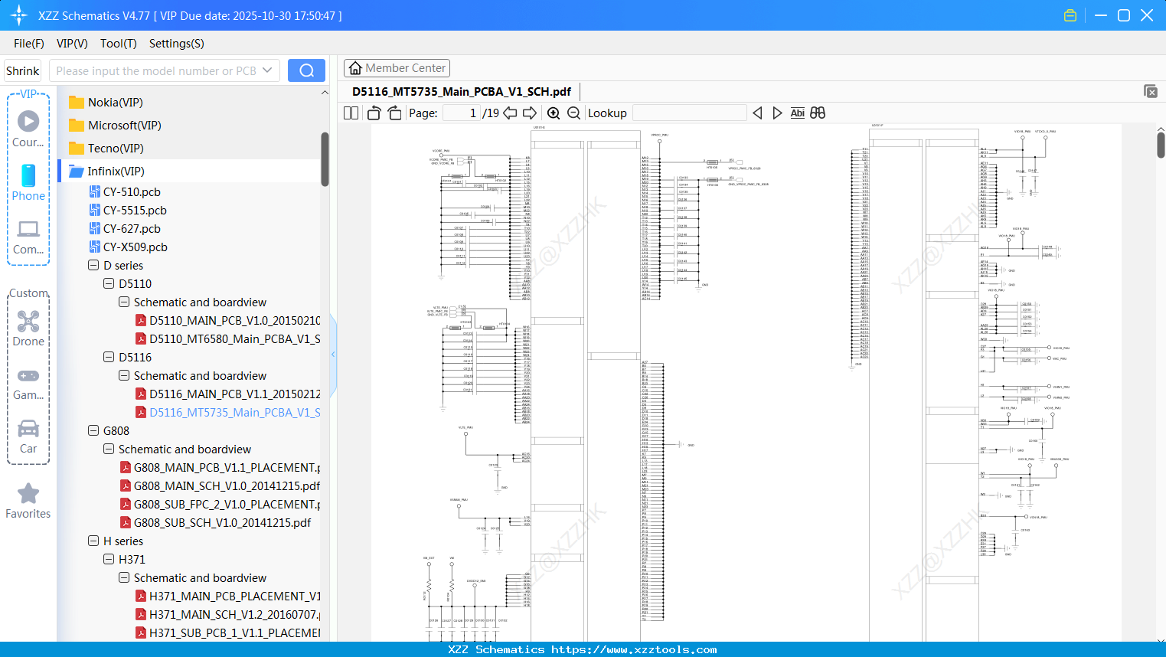The width and height of the screenshot is (1166, 657).
Task: Open the Drone sidebar category
Action: point(28,328)
